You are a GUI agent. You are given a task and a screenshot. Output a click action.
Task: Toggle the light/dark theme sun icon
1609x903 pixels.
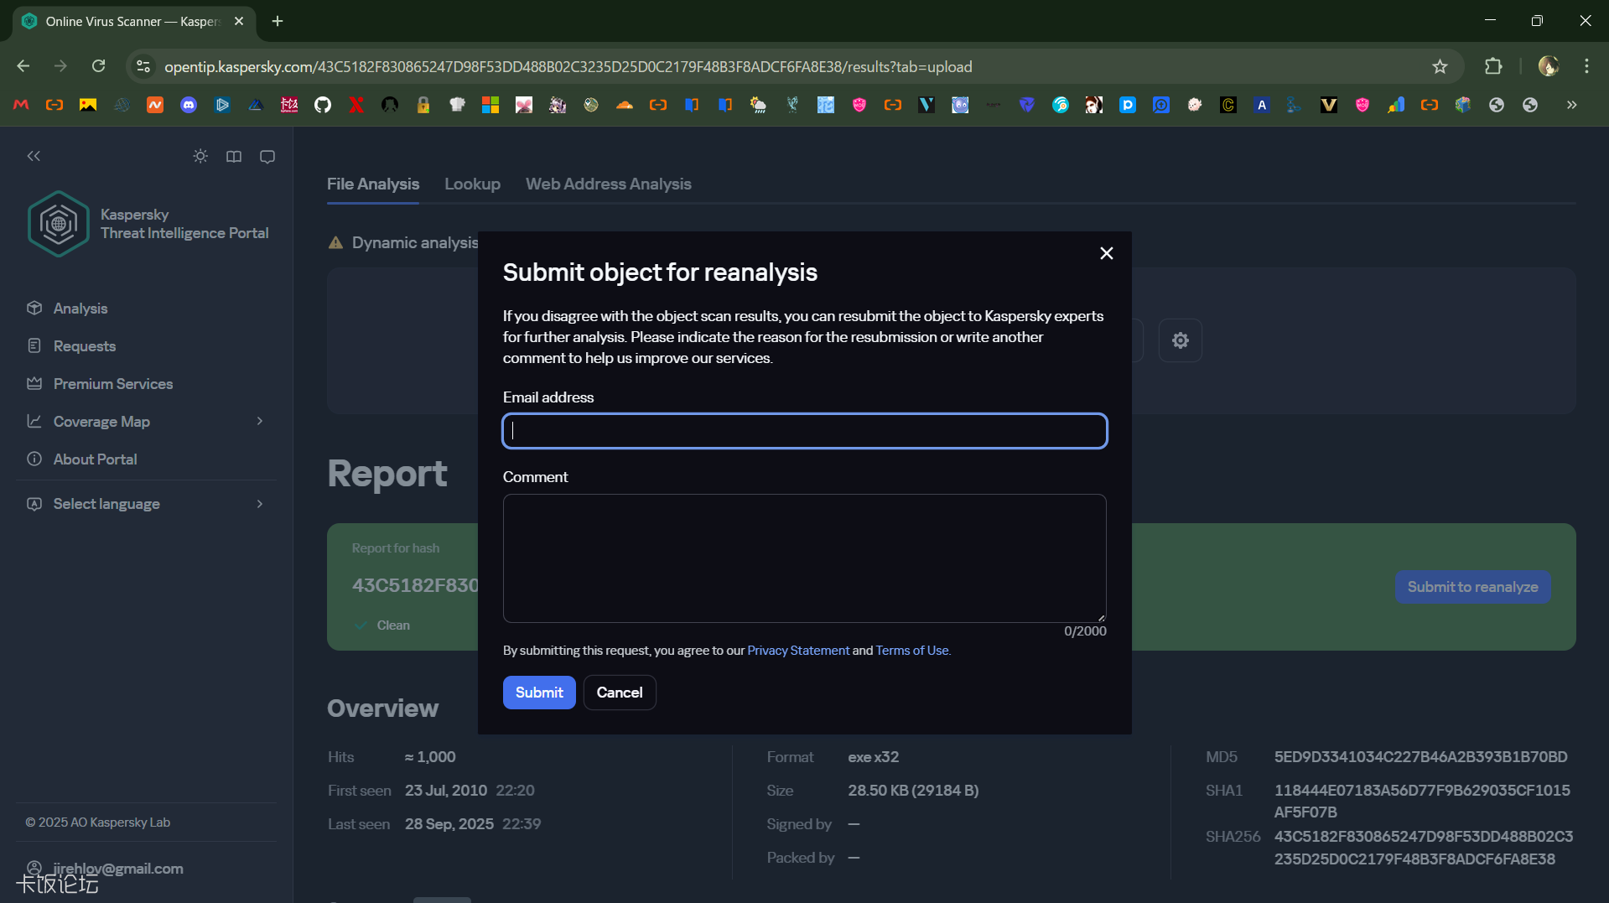[200, 157]
